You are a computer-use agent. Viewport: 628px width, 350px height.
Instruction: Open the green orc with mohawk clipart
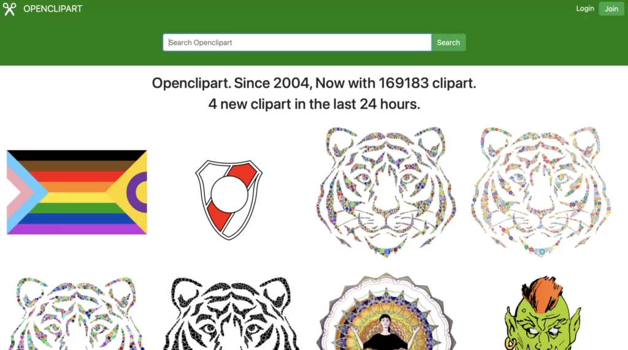[542, 313]
